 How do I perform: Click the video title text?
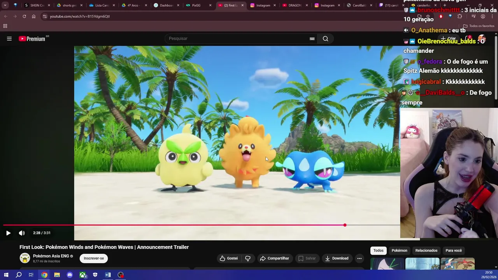(104, 247)
